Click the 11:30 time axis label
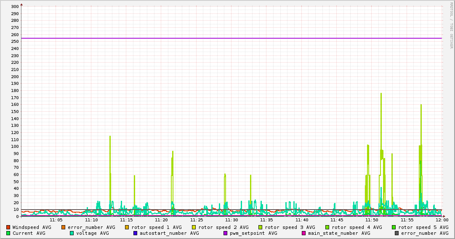Viewport: 455px width, 239px height. coord(231,220)
